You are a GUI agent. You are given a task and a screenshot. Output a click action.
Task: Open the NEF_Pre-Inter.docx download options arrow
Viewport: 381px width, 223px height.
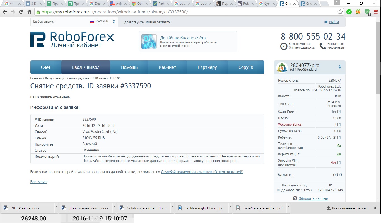tap(56, 208)
